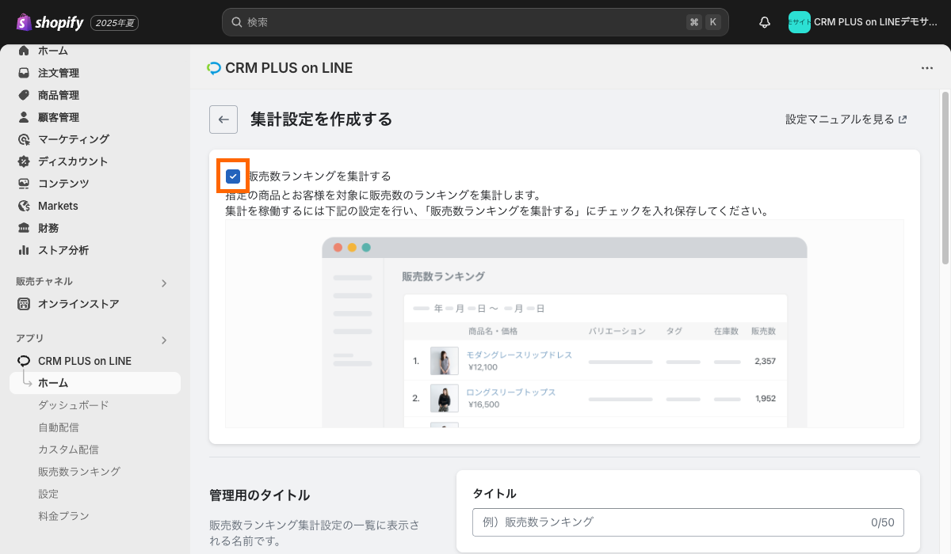Click the 財務 bank icon
951x554 pixels.
pyautogui.click(x=24, y=228)
